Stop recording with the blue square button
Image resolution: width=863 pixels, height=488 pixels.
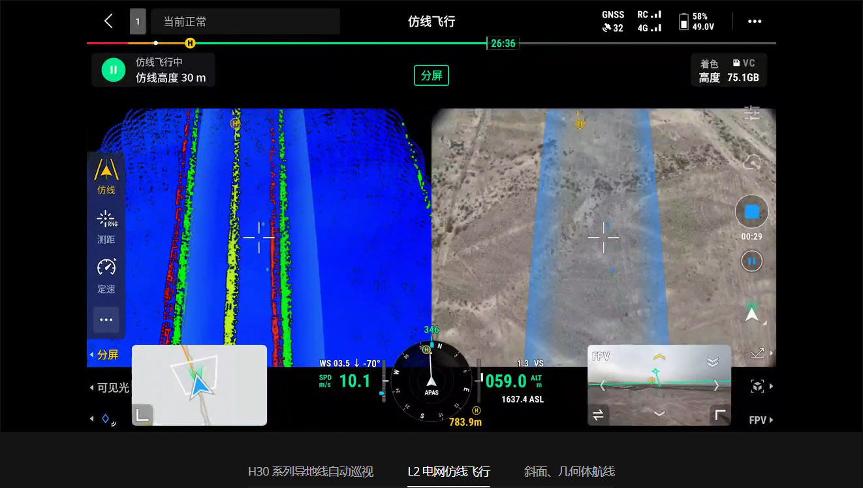point(751,212)
